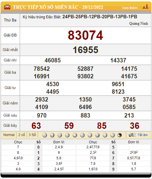Select digit filter ball 6
This screenshot has height=179, width=152.
(x=90, y=135)
